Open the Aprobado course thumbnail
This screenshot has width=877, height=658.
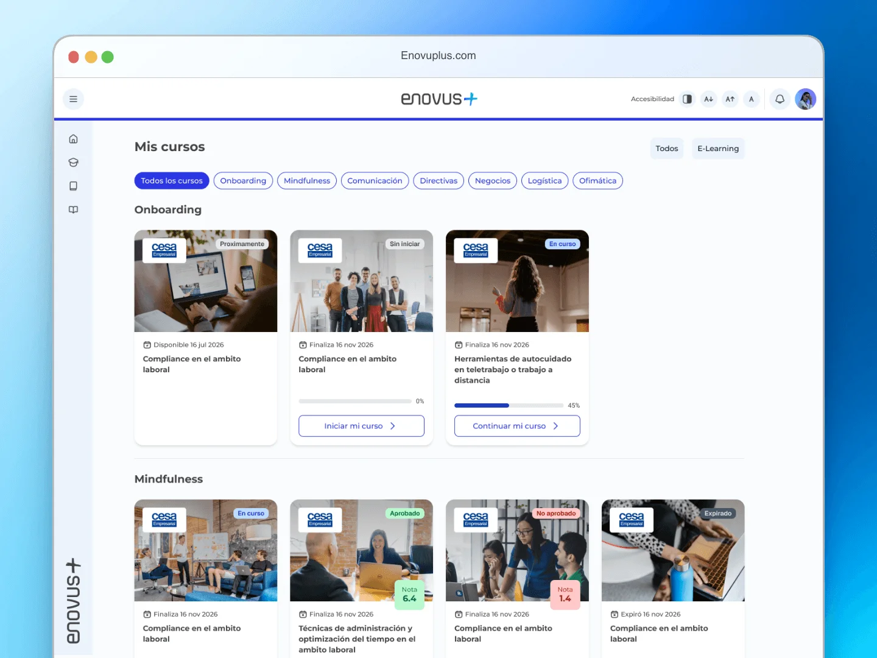pos(362,551)
